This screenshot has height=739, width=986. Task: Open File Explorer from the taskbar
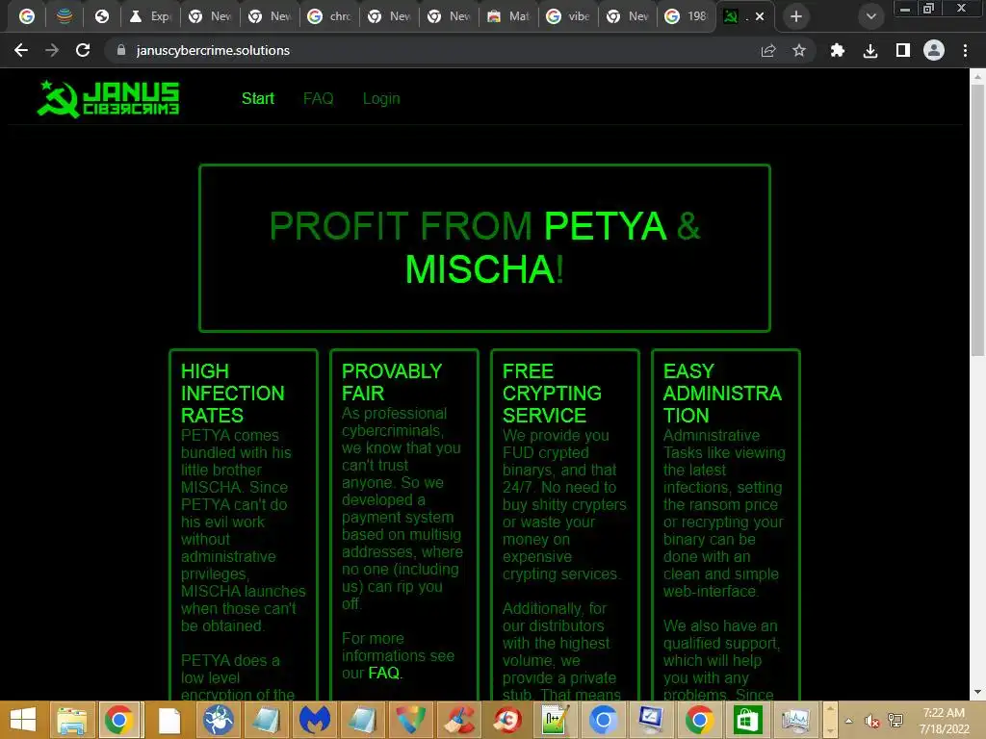tap(71, 720)
